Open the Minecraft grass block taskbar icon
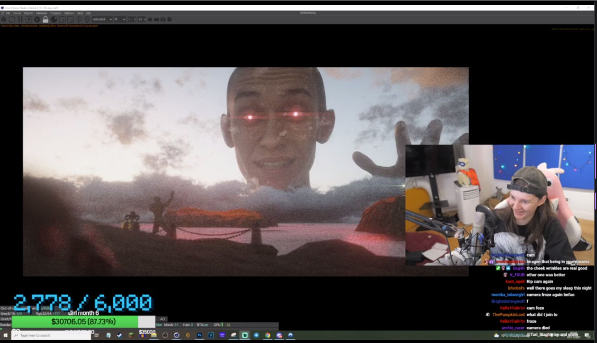Viewport: 597px width, 343px height. pos(131,335)
